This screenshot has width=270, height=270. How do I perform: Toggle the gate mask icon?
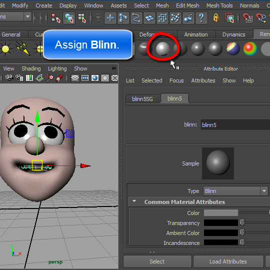pyautogui.click(x=105, y=78)
